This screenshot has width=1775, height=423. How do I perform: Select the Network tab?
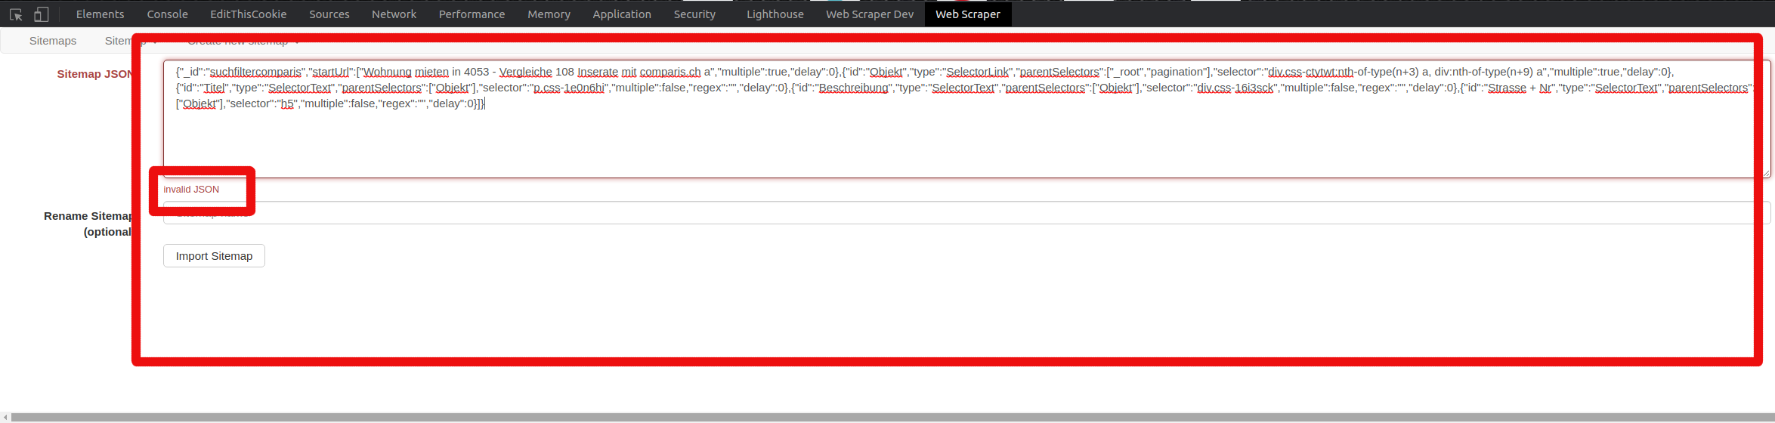[x=394, y=14]
